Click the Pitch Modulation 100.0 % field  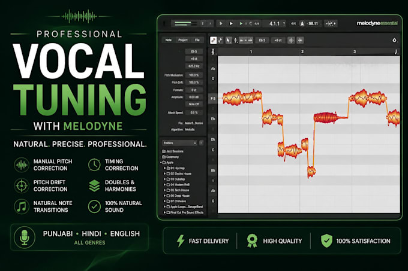coord(194,75)
